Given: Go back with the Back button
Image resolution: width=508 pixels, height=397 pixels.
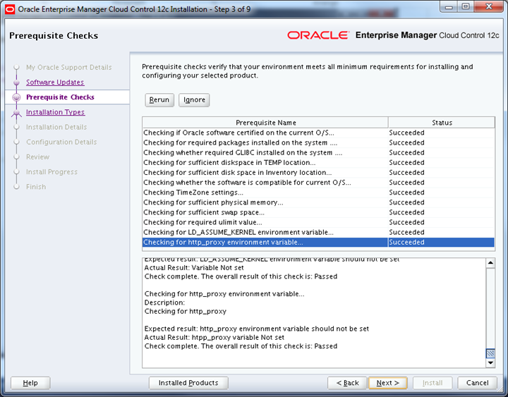Looking at the screenshot, I should (x=347, y=383).
